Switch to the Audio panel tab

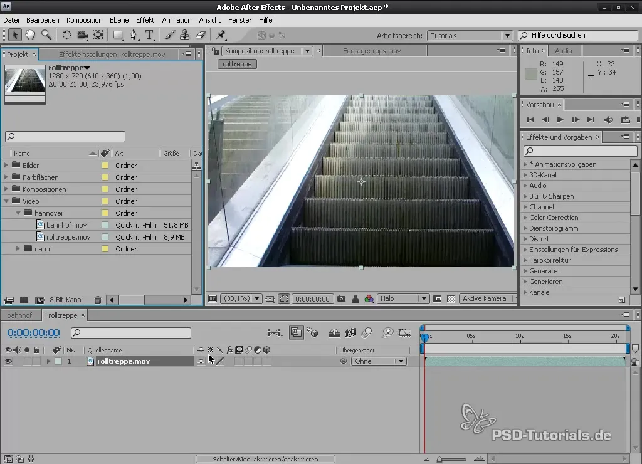pyautogui.click(x=564, y=51)
